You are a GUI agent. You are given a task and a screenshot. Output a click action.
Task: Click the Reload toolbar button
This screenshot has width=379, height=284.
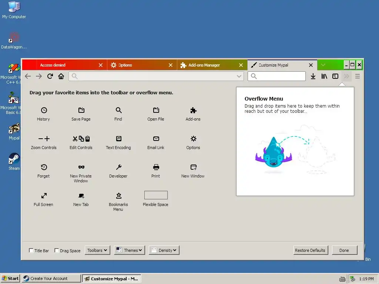click(x=50, y=76)
